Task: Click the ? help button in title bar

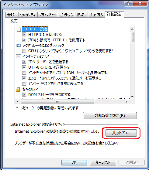Action: (128, 3)
